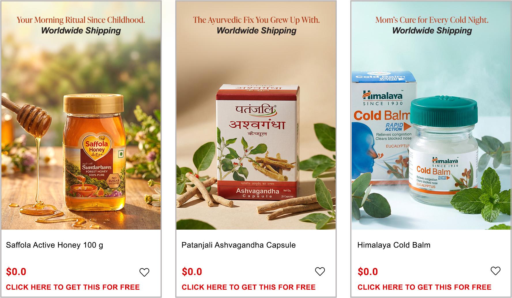This screenshot has width=512, height=298.
Task: Select the $0.0 price under Saffola honey
Action: coord(16,271)
